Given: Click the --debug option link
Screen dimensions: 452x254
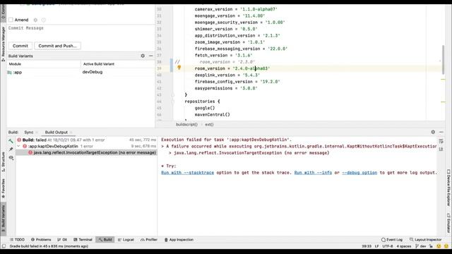Looking at the screenshot, I should tap(359, 173).
